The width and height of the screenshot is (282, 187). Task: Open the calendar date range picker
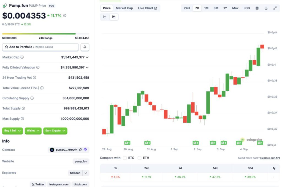click(x=257, y=8)
